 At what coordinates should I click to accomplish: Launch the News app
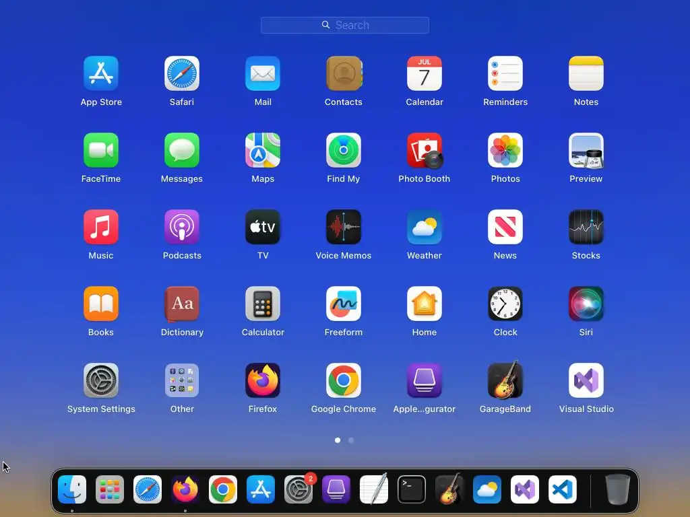point(505,227)
